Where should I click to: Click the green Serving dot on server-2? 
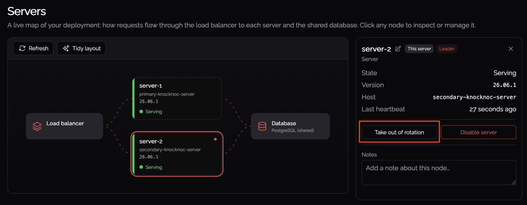(141, 167)
